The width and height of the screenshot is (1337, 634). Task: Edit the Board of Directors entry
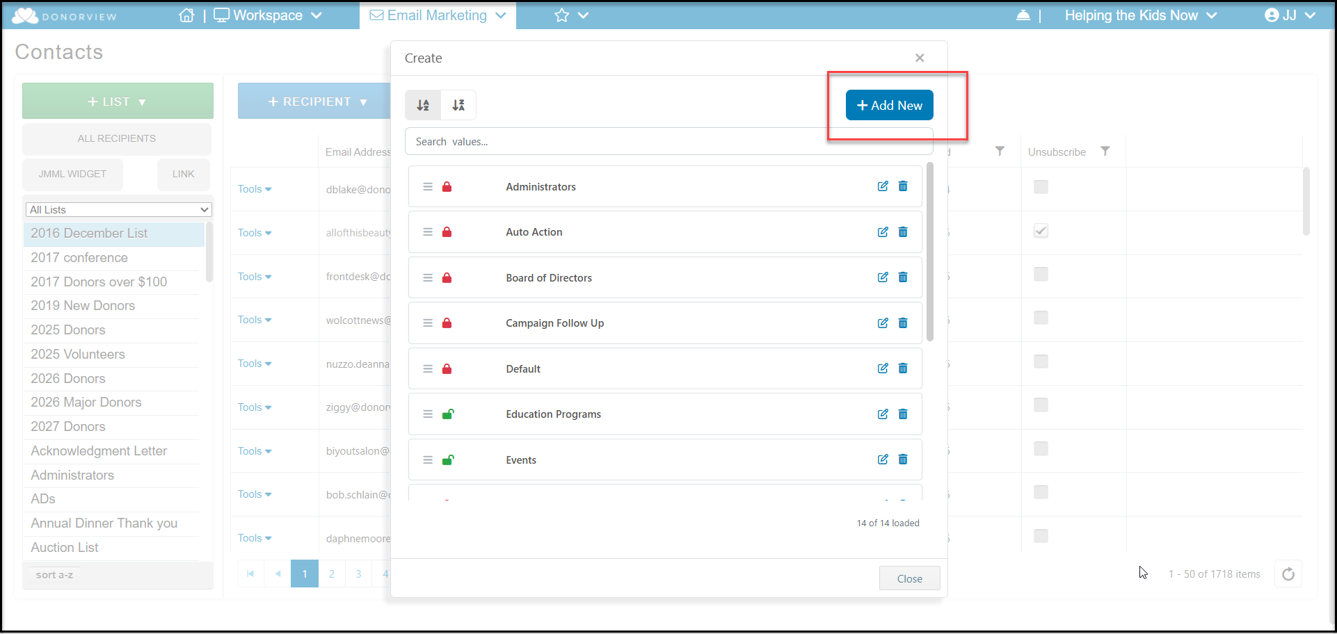pyautogui.click(x=883, y=277)
